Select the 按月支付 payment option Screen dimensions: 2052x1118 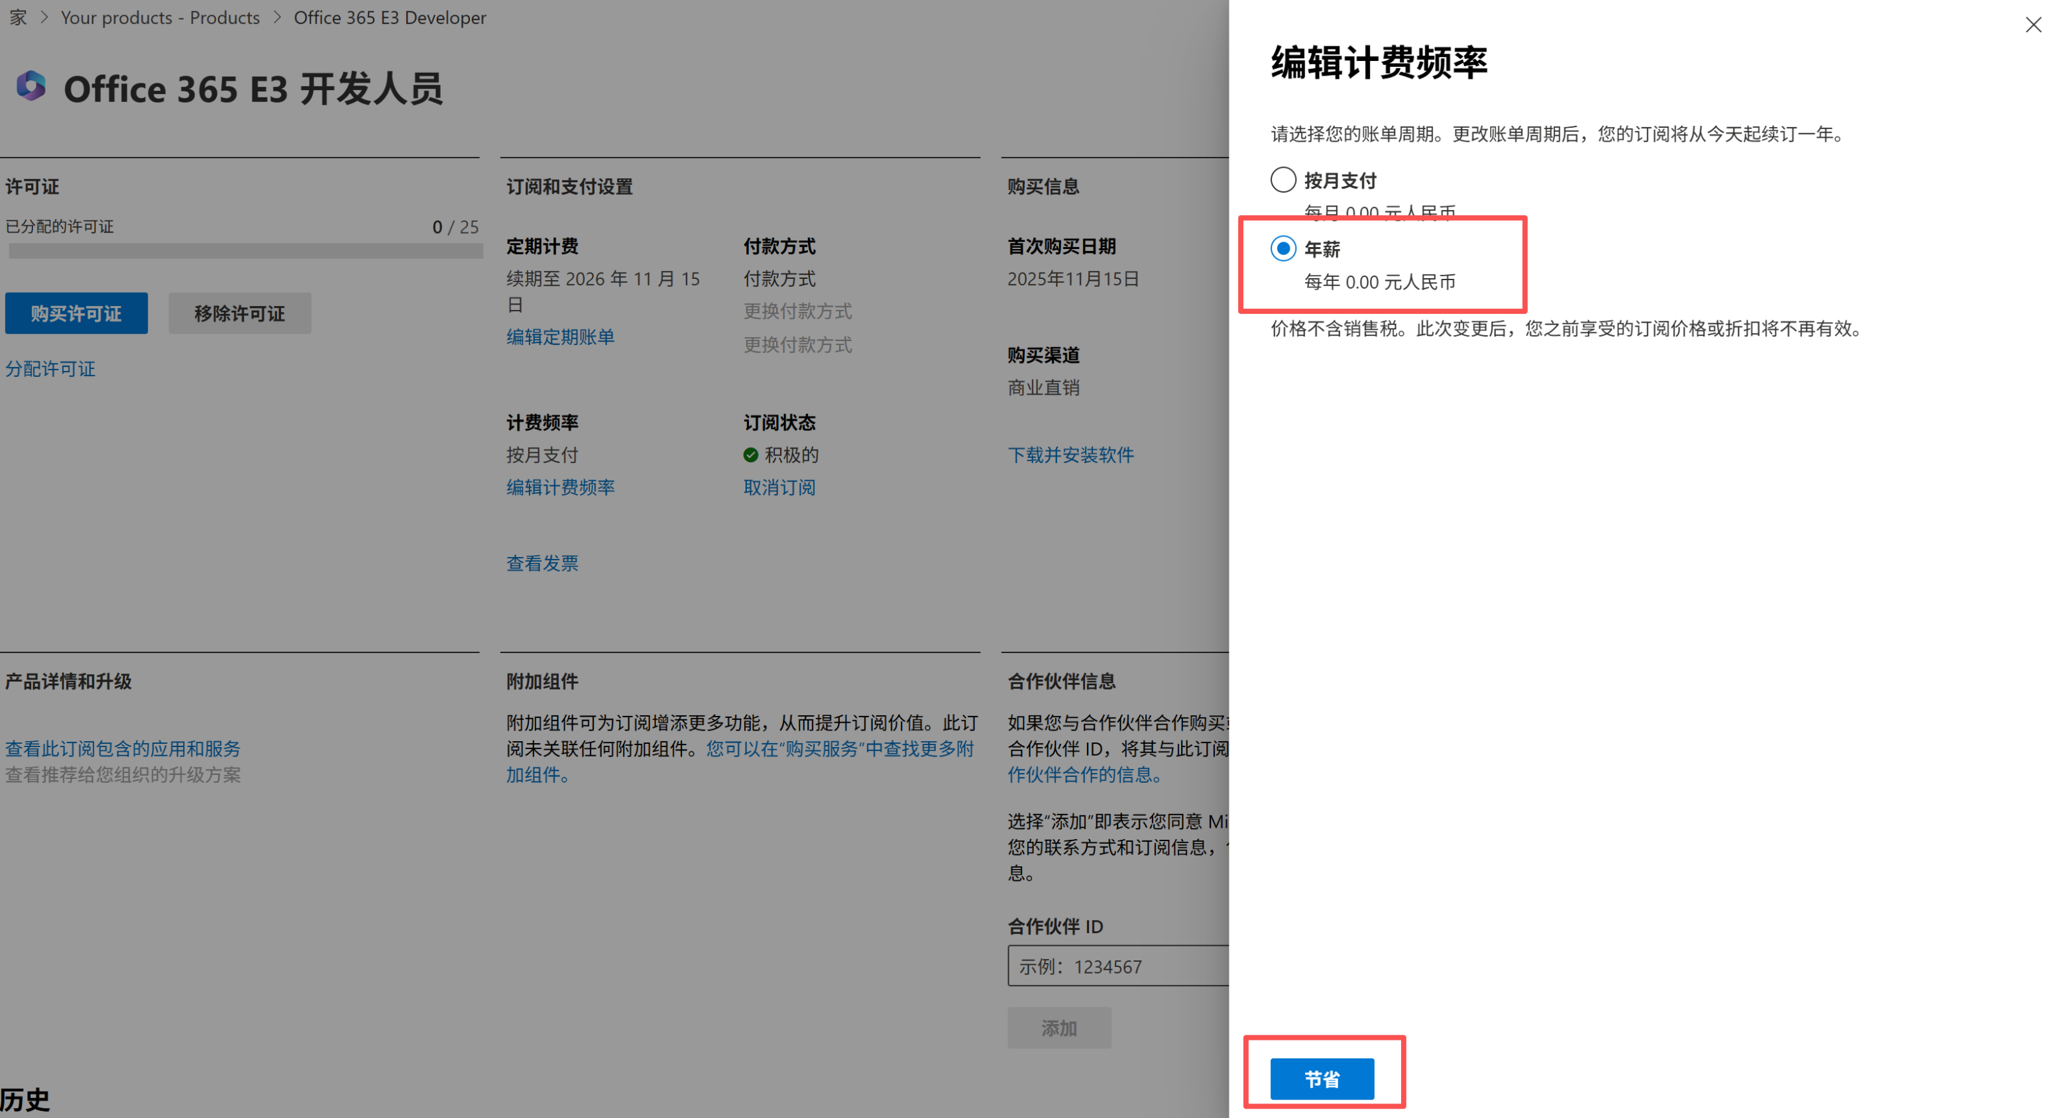pos(1282,180)
